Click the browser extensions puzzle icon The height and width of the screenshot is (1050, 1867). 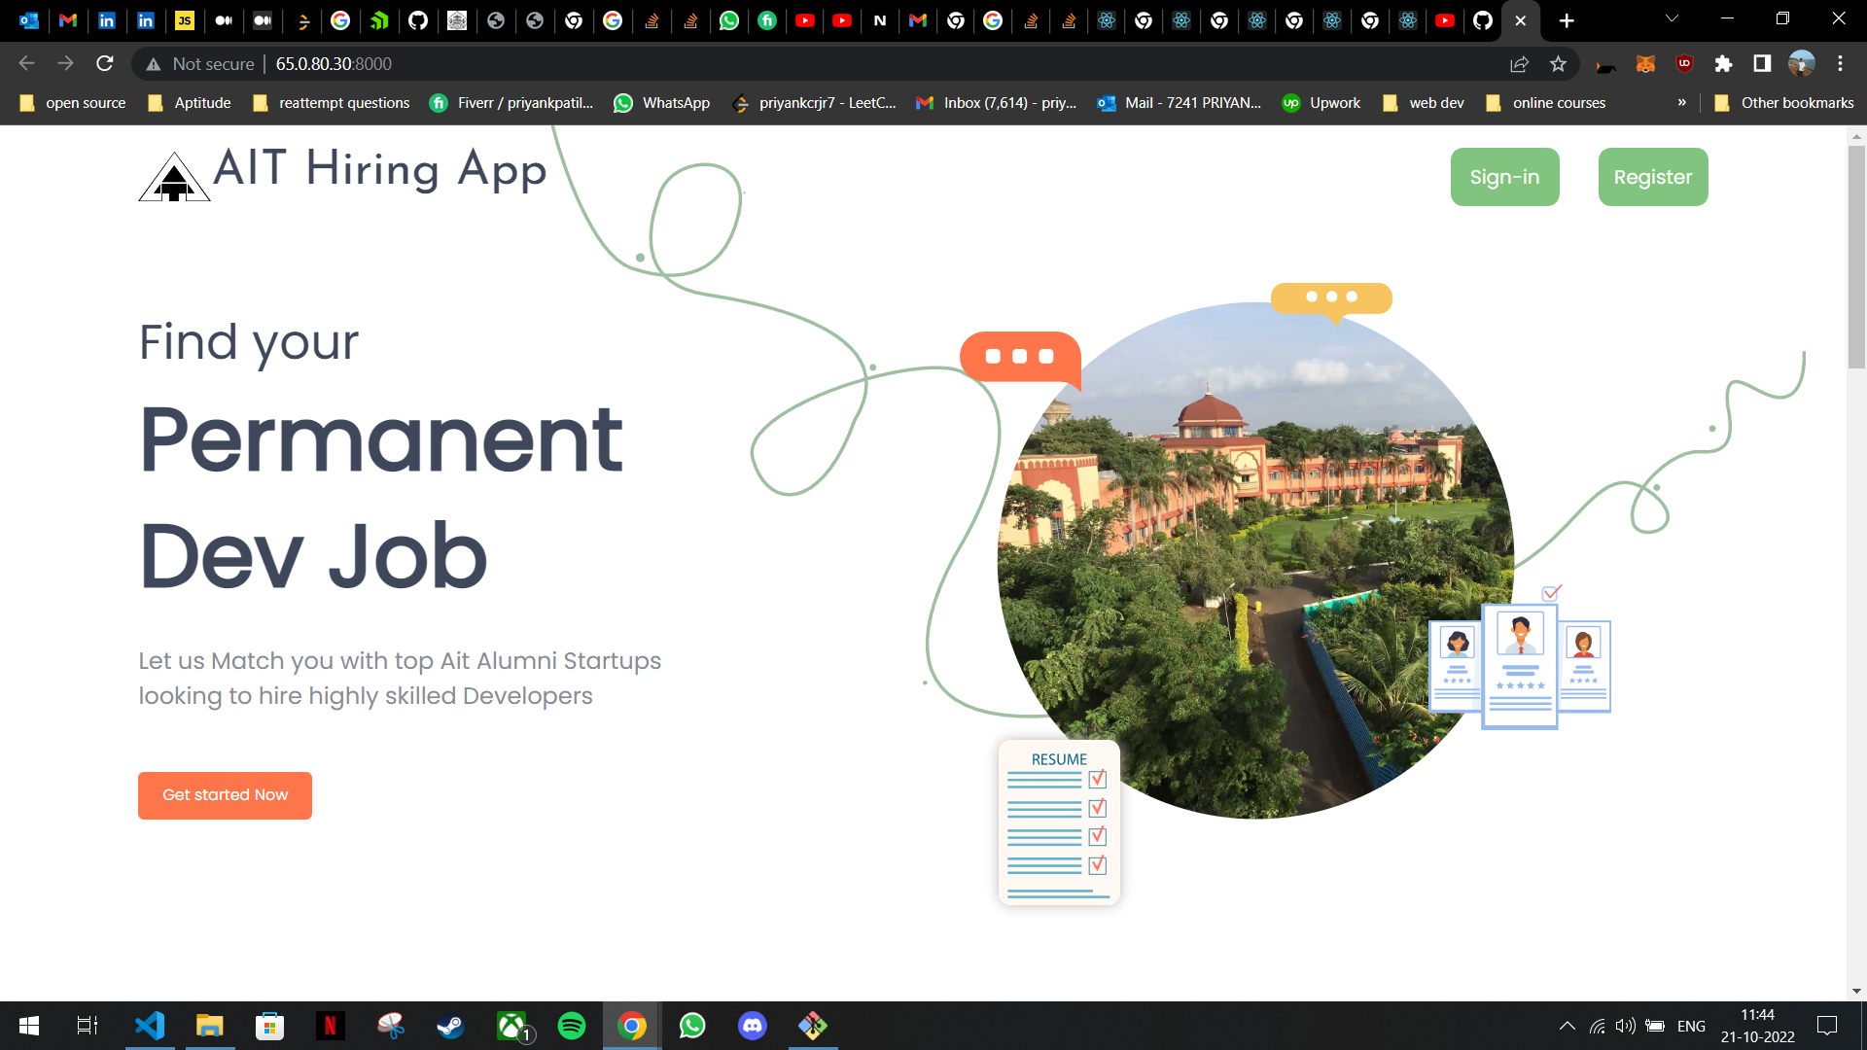click(1724, 64)
